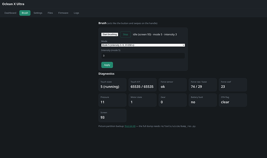Click the Pressure value 11

pos(102,102)
